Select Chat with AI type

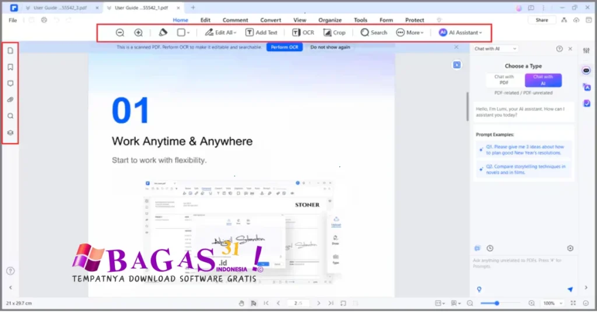[543, 80]
